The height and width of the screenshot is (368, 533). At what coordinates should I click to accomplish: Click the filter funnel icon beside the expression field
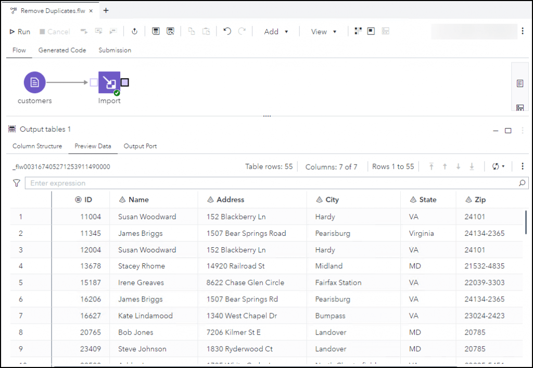pyautogui.click(x=16, y=183)
